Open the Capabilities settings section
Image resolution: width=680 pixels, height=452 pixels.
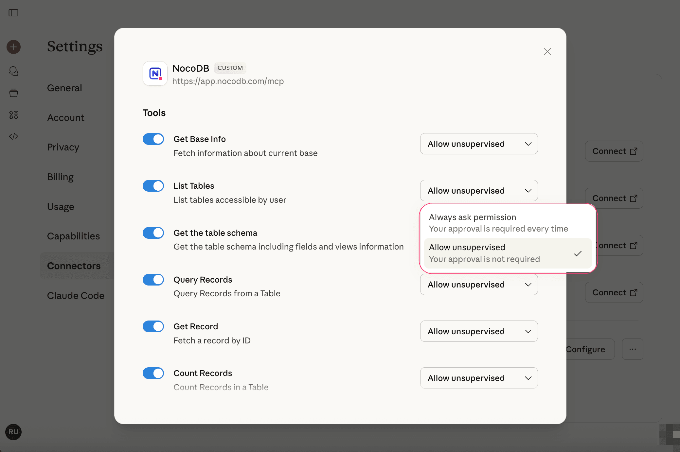tap(73, 236)
